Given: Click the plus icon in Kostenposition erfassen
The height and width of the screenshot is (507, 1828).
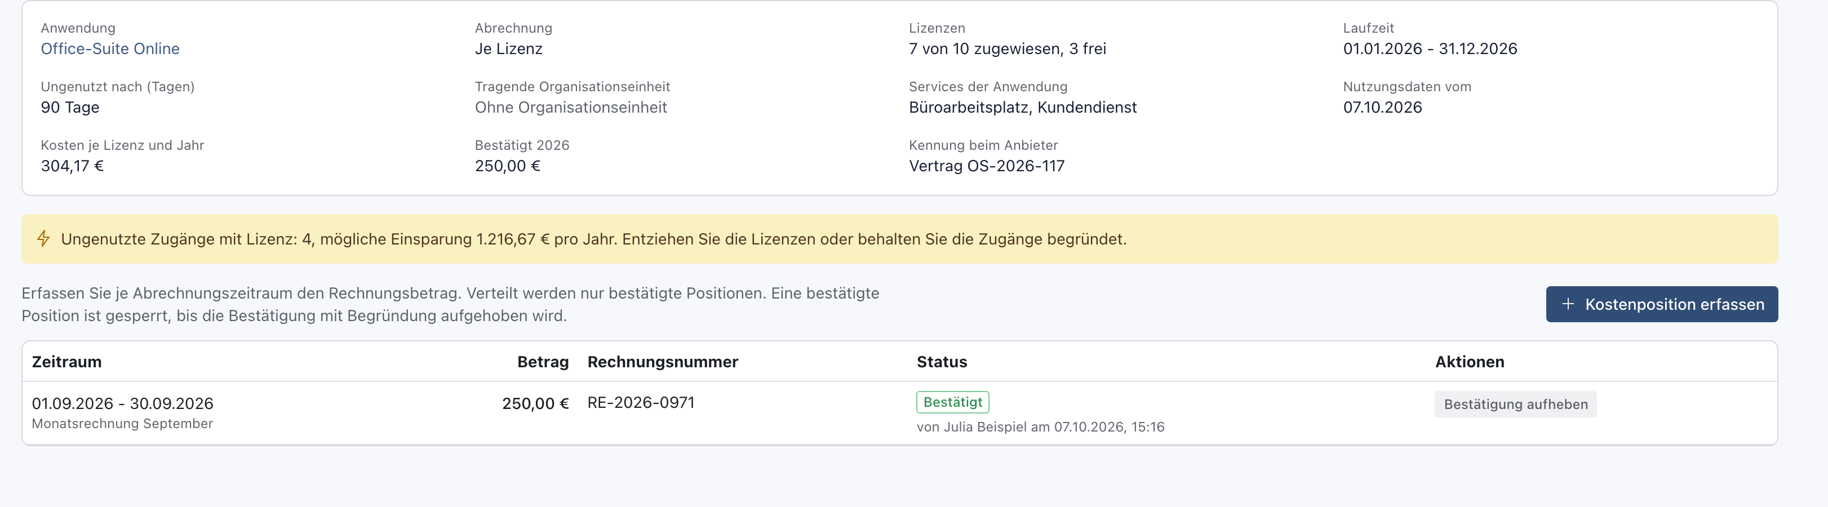Looking at the screenshot, I should [x=1568, y=304].
